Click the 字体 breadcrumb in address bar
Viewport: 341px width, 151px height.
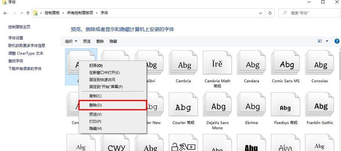104,13
